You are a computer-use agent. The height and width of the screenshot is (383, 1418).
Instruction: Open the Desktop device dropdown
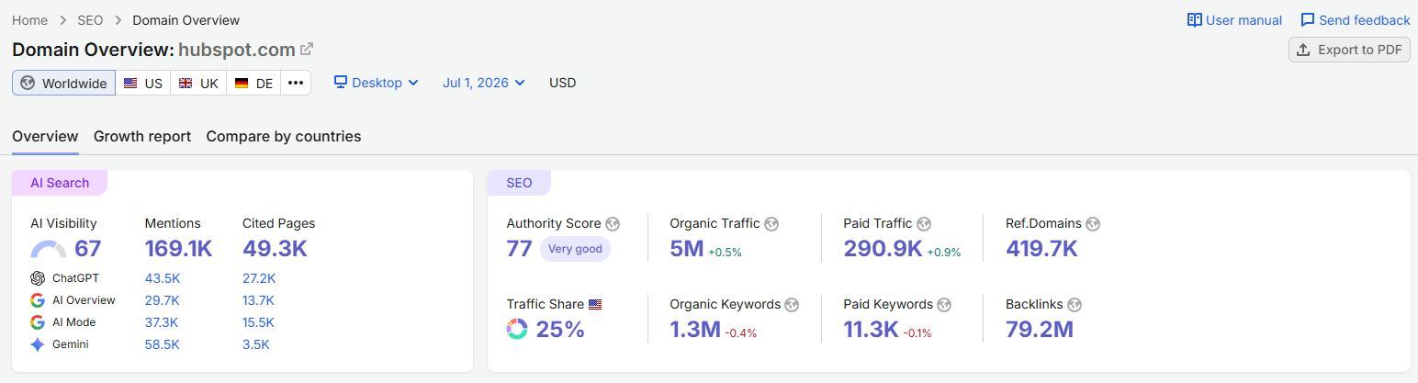(377, 83)
